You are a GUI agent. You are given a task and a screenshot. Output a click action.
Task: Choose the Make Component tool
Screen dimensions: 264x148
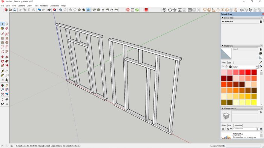[7, 24]
